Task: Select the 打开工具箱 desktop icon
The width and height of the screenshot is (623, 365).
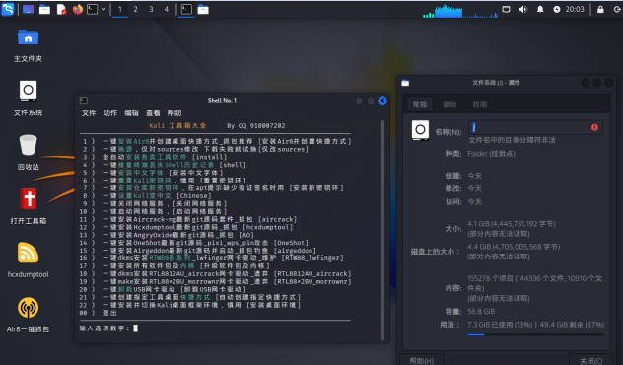Action: (x=28, y=206)
